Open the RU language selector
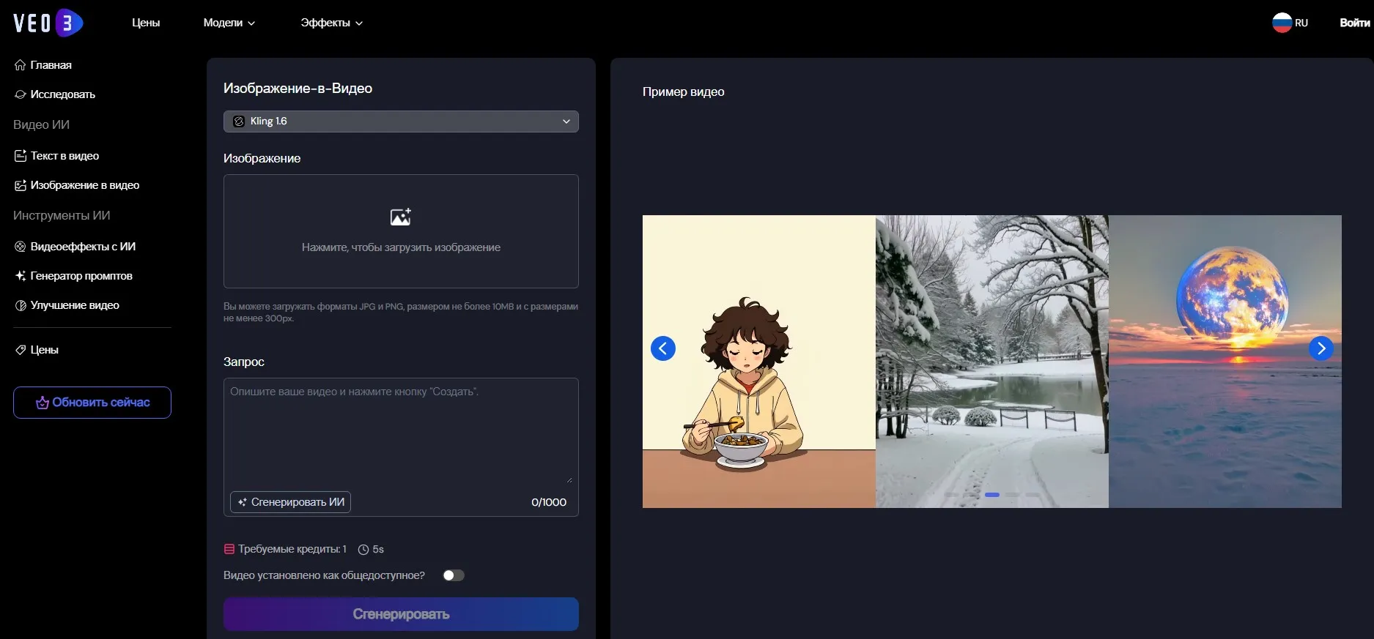The image size is (1374, 639). [x=1290, y=23]
